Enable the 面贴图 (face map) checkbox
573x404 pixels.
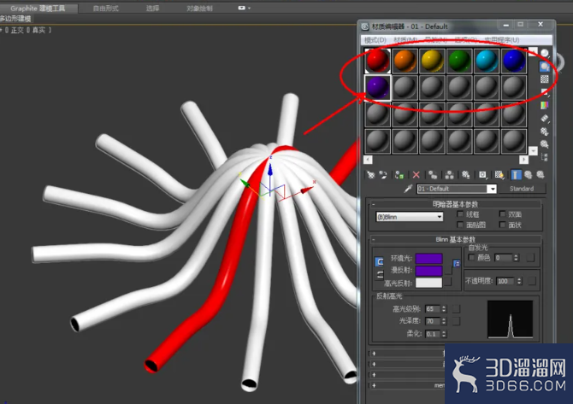click(460, 225)
